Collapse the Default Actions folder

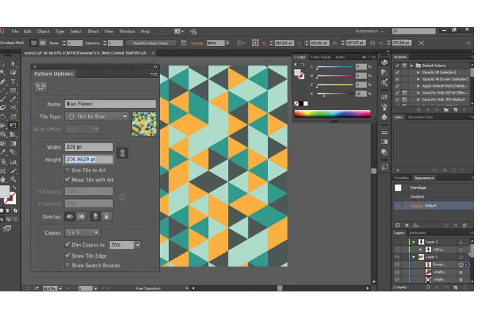(x=411, y=65)
